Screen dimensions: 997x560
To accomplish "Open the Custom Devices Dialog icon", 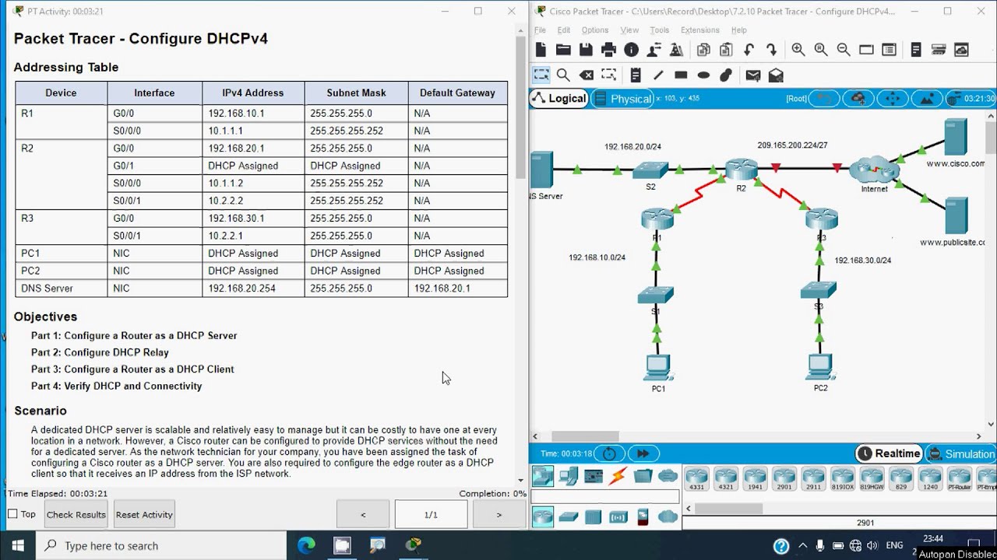I will pos(889,50).
